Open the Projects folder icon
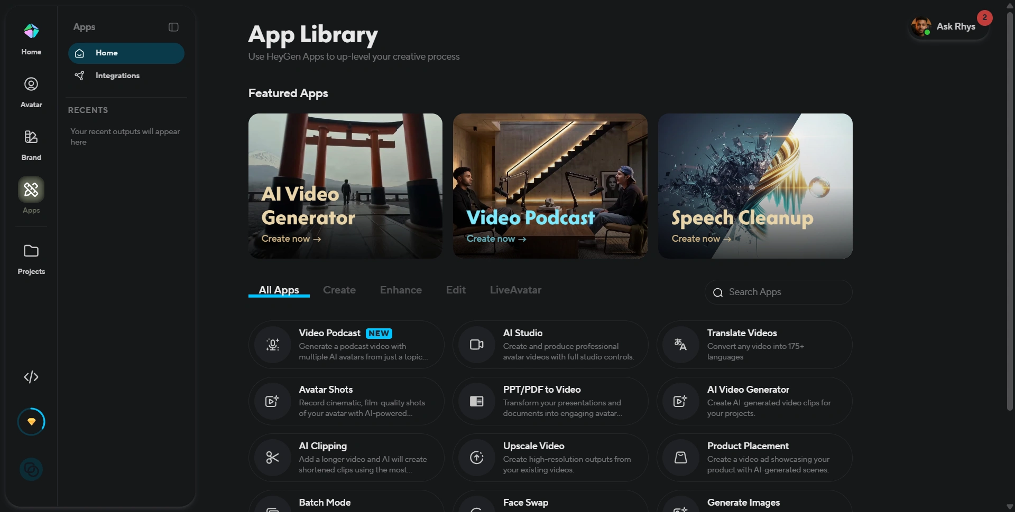Image resolution: width=1015 pixels, height=512 pixels. [x=31, y=251]
